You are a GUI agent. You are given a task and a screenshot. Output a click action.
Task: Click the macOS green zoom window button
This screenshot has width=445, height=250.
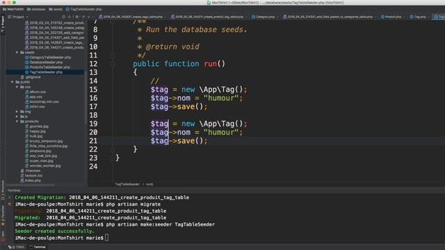tap(14, 2)
